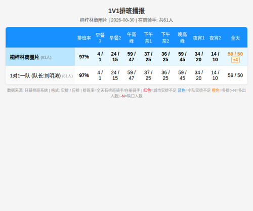
Task: Click the 下午茶2 column header
Action: point(165,38)
